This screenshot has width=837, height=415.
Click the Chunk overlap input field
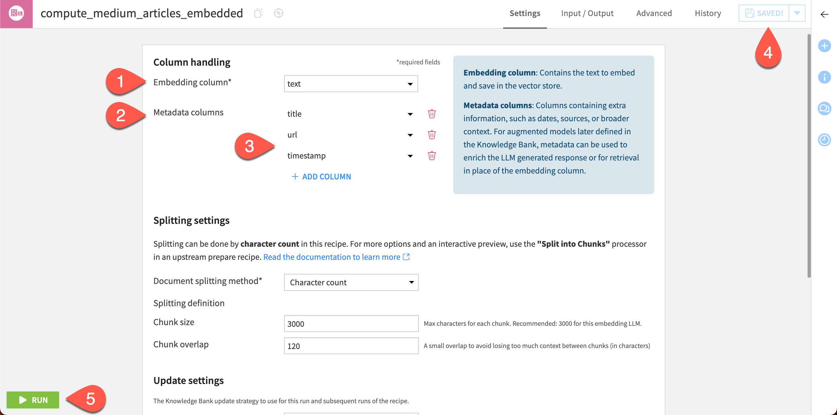(351, 346)
